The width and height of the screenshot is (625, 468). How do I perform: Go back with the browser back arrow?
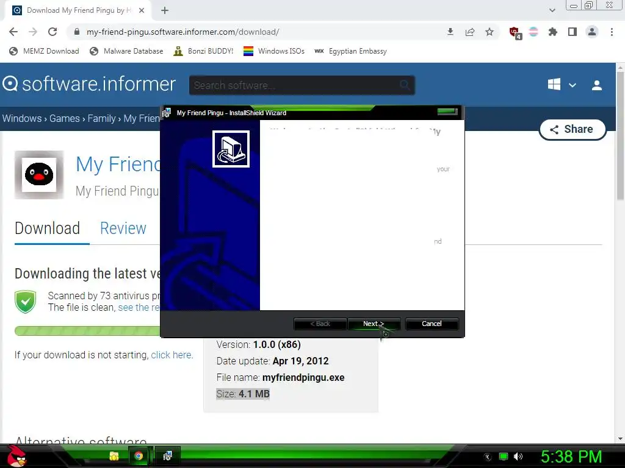click(13, 32)
